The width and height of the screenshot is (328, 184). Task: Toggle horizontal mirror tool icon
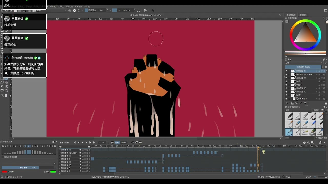point(139,10)
